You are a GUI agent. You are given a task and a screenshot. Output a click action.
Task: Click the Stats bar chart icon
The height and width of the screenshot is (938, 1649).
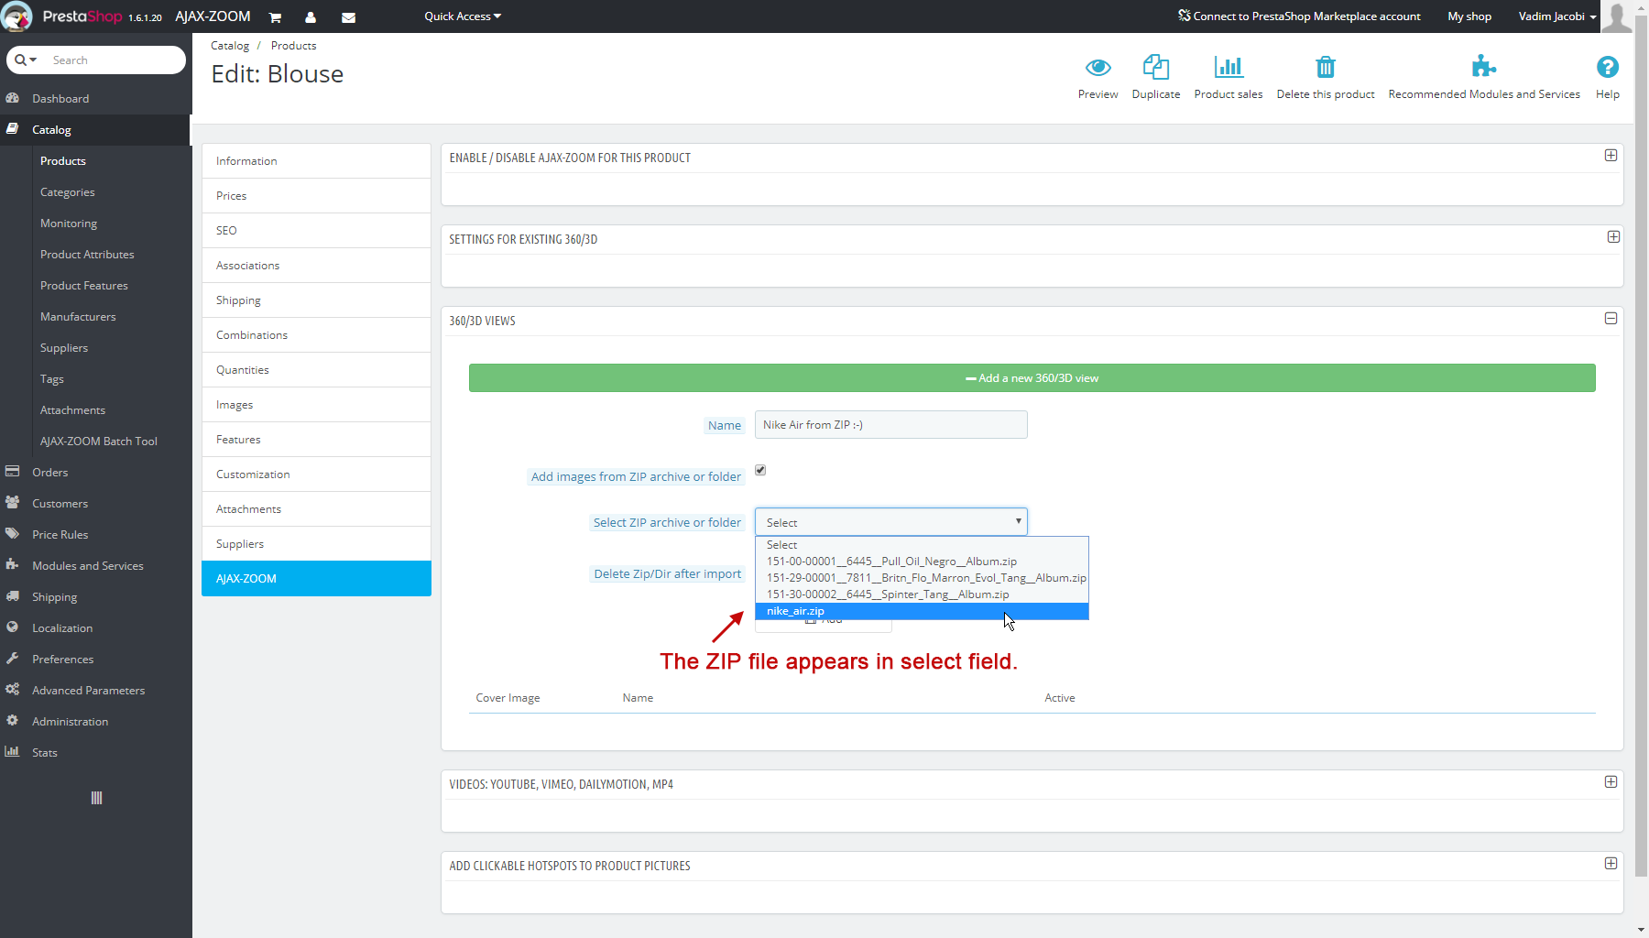click(x=13, y=752)
